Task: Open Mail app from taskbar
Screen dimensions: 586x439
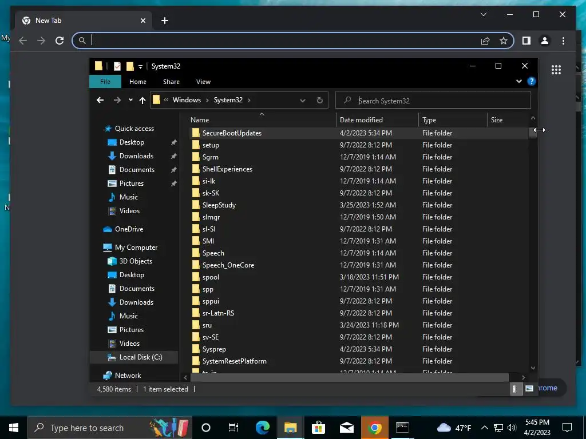Action: coord(346,428)
